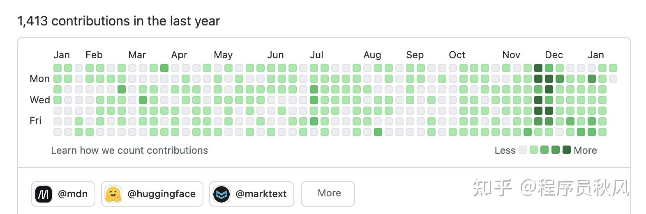Image resolution: width=646 pixels, height=214 pixels.
Task: Select the dark green Sunday cell under Dec
Action: [538, 68]
